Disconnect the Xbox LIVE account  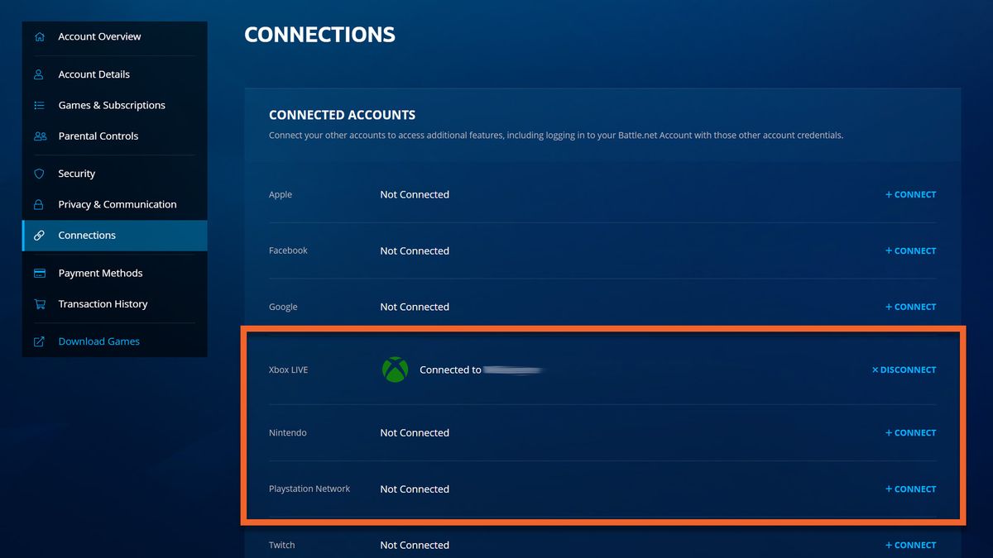coord(902,370)
